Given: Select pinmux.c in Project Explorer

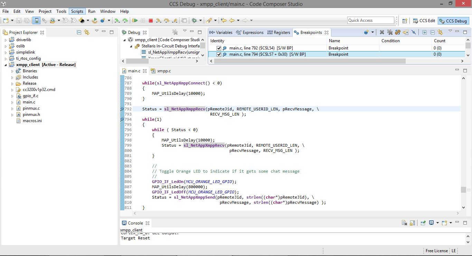Looking at the screenshot, I should pos(31,108).
